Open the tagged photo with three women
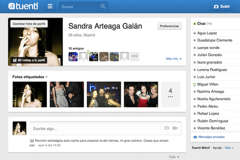 (141, 94)
